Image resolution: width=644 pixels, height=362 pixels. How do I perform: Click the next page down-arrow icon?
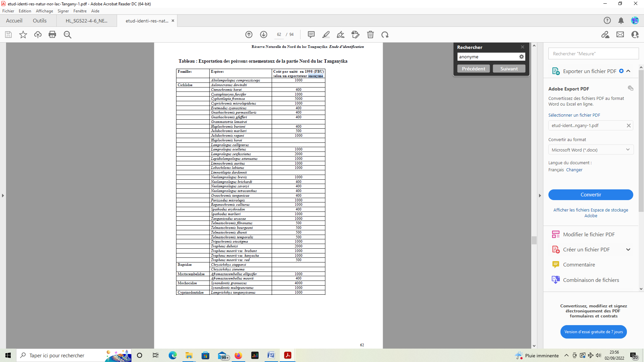point(264,35)
